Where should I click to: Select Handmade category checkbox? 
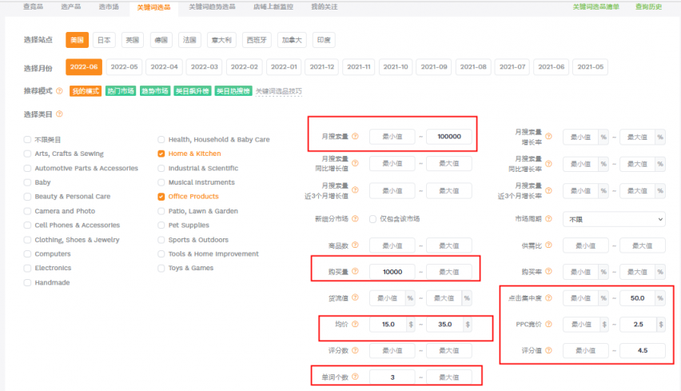[x=27, y=282]
